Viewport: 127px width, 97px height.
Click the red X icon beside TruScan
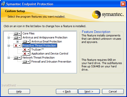click(x=26, y=50)
